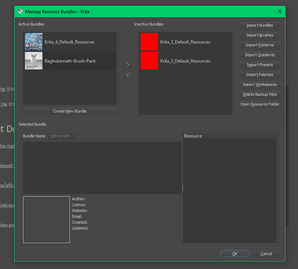The height and width of the screenshot is (269, 298).
Task: Click the first red Krita_3_Default_Resources thumbnail
Action: pyautogui.click(x=149, y=42)
